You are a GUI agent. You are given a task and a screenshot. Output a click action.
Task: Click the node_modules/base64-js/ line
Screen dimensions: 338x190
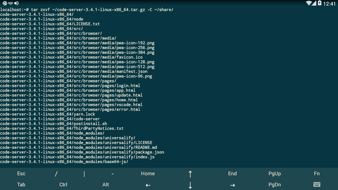click(64, 161)
